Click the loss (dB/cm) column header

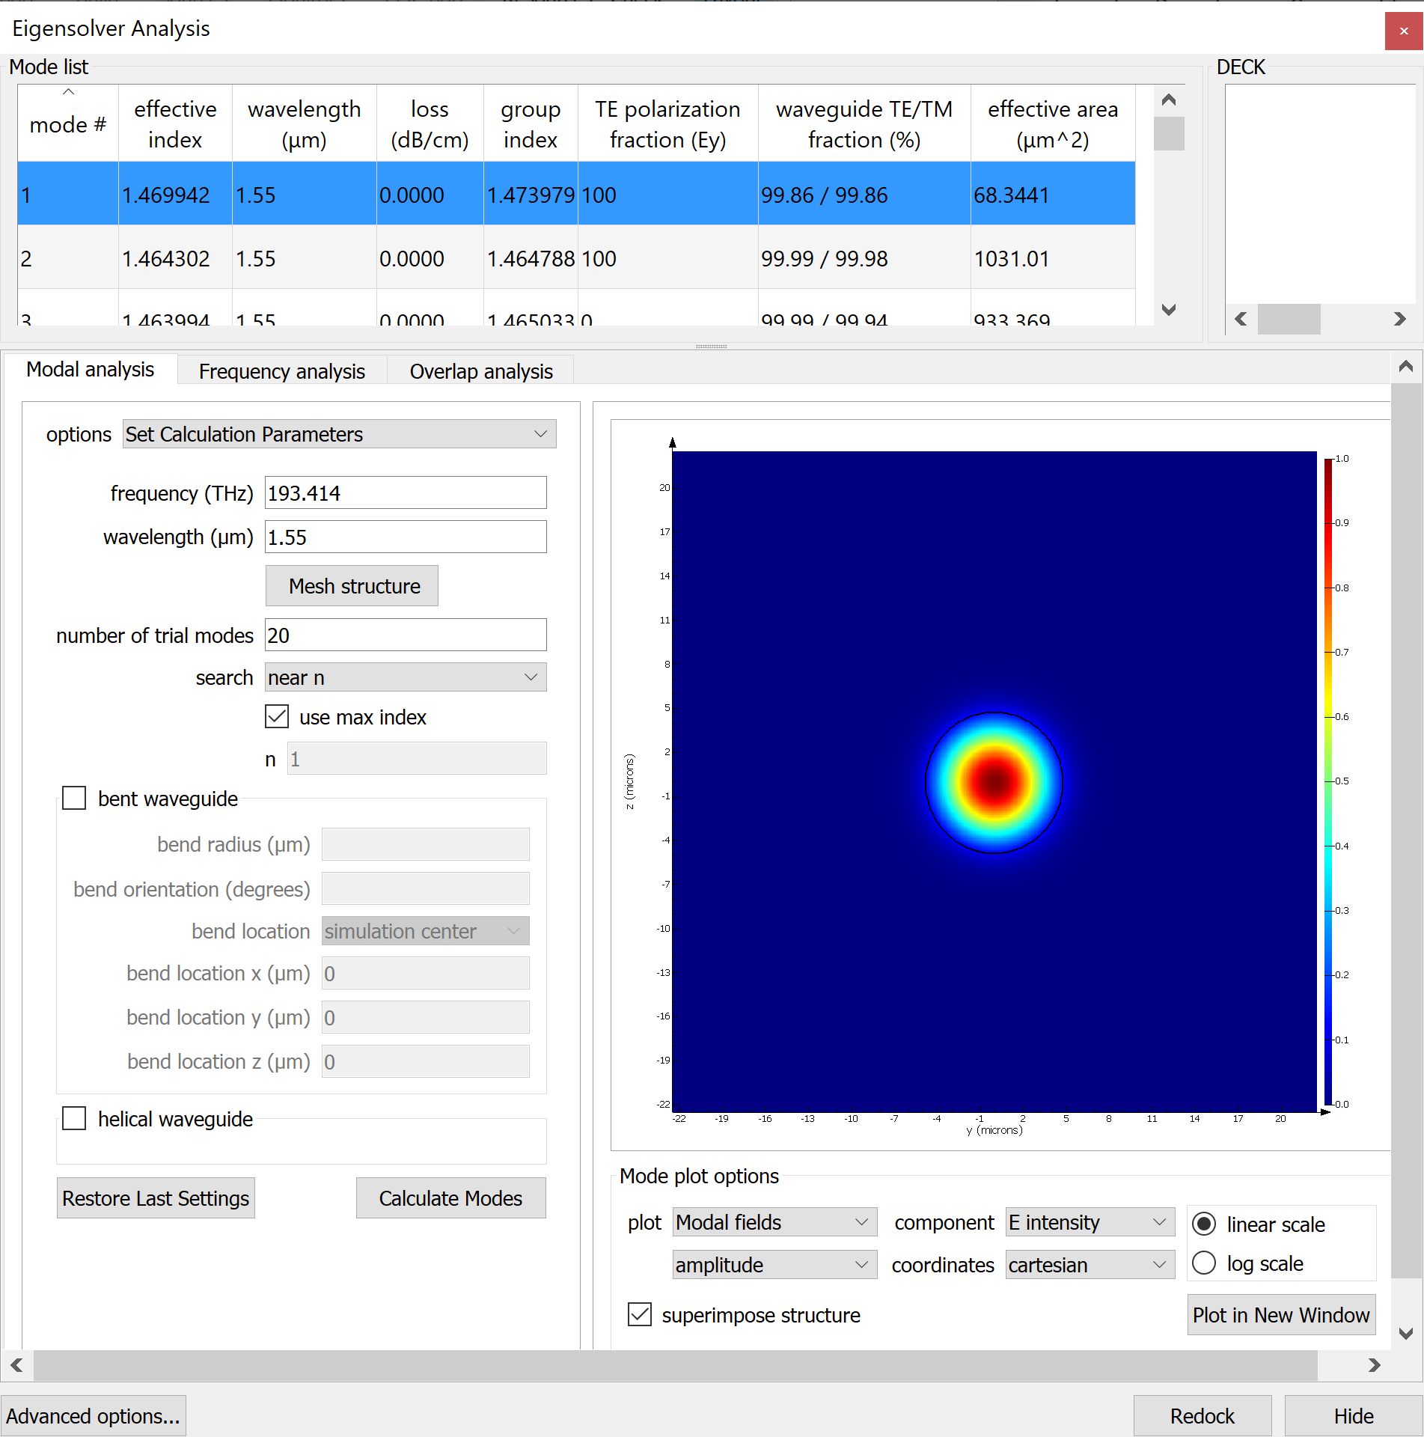(x=430, y=124)
